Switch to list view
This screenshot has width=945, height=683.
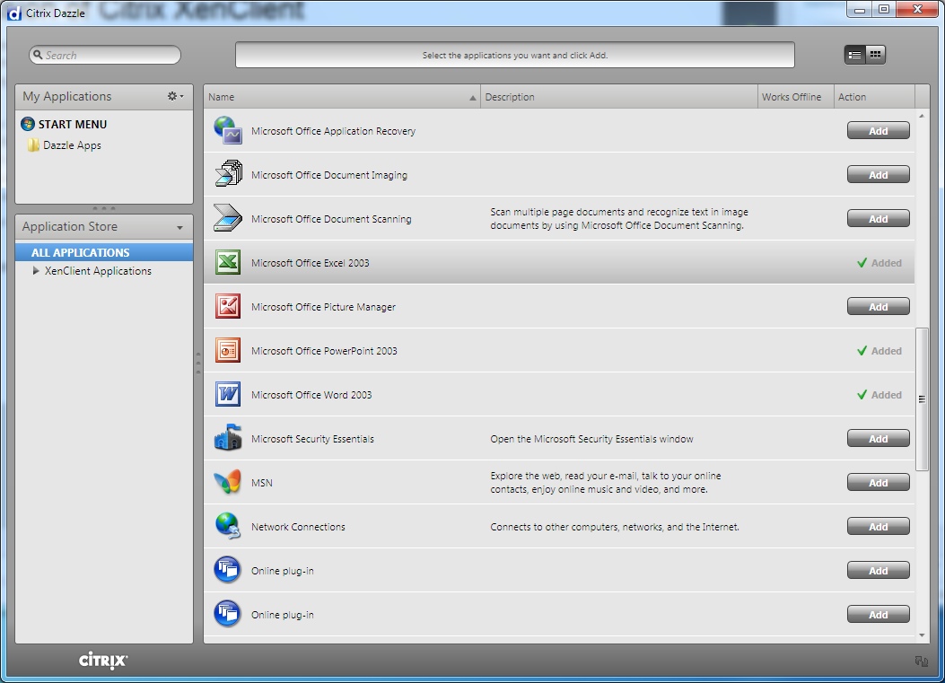[x=854, y=55]
